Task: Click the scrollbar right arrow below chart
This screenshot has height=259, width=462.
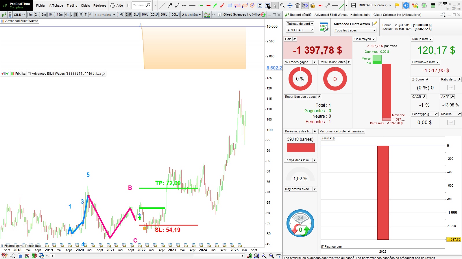Action: [243, 256]
